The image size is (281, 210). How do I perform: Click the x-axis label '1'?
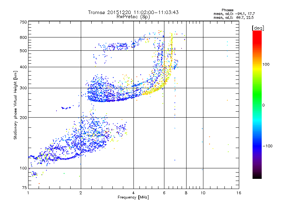(28, 193)
